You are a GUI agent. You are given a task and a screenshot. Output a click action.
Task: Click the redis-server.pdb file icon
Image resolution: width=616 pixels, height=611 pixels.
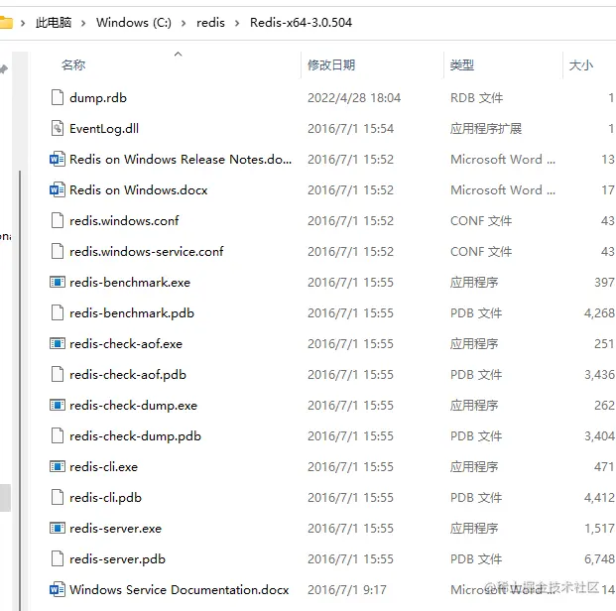[58, 558]
